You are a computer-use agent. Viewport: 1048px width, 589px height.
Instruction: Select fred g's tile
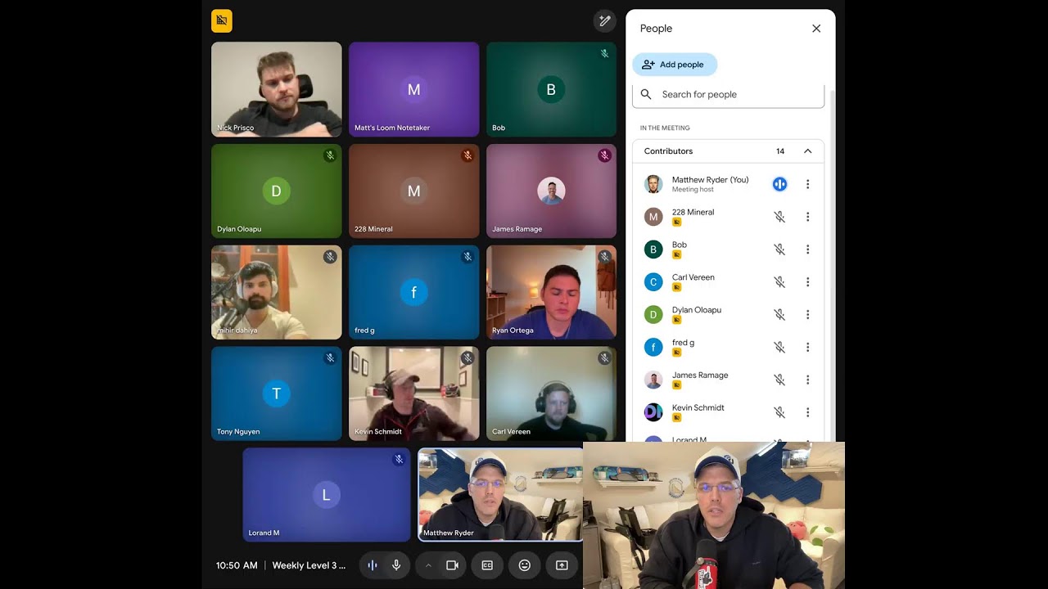tap(414, 292)
